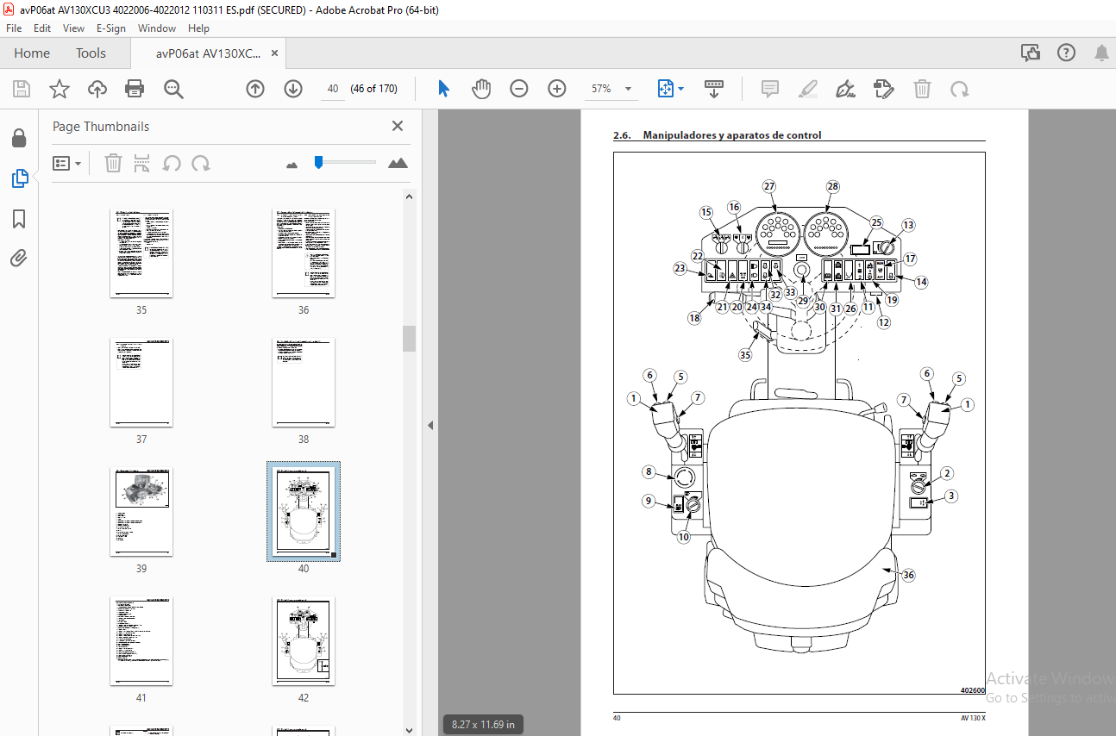Viewport: 1116px width, 736px height.
Task: Select page 36 thumbnail
Action: pyautogui.click(x=304, y=253)
